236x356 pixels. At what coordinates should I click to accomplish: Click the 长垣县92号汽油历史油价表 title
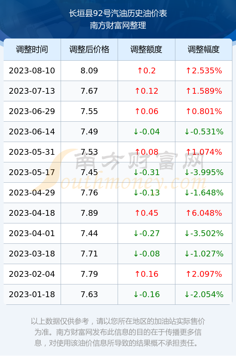tap(118, 13)
